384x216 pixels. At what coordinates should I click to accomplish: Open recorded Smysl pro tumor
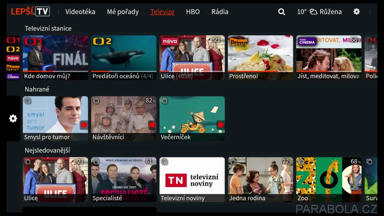tap(56, 118)
